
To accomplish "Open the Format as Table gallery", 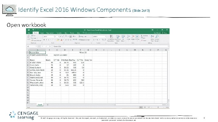I will pos(118,38).
